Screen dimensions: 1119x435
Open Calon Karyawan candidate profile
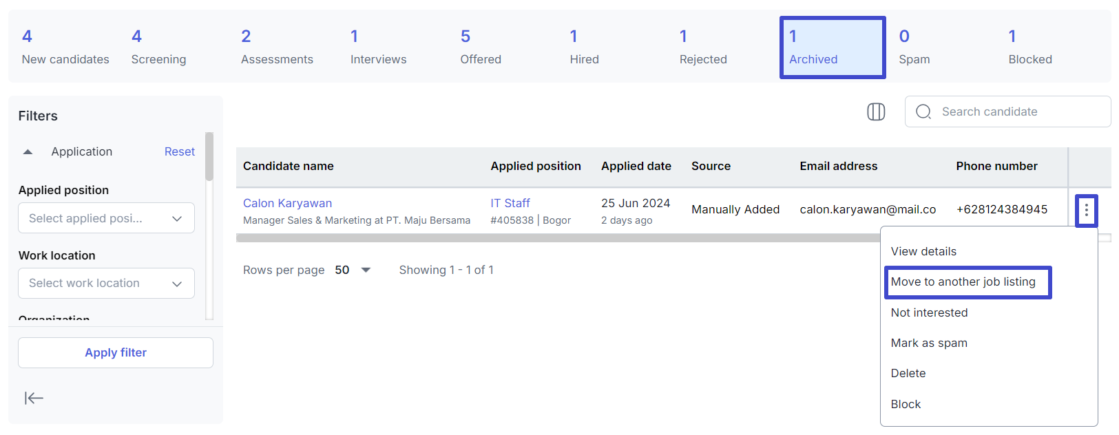pos(287,203)
